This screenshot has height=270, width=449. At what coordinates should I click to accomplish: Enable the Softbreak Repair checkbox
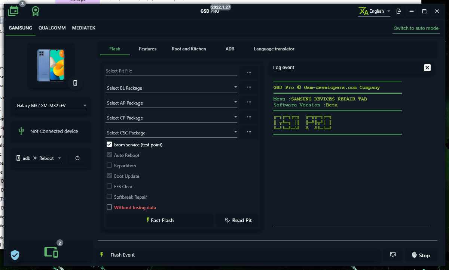109,197
